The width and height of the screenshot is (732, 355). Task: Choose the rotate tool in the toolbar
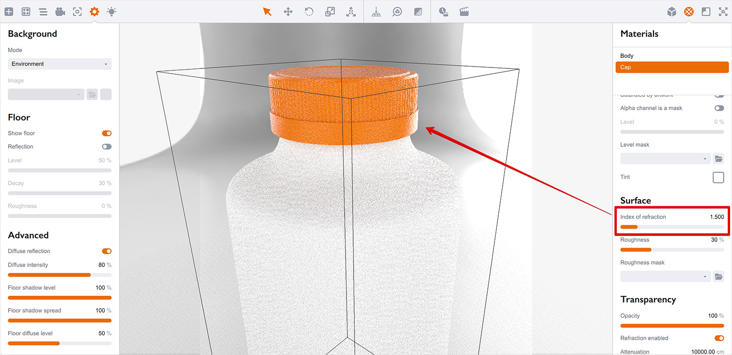point(309,11)
